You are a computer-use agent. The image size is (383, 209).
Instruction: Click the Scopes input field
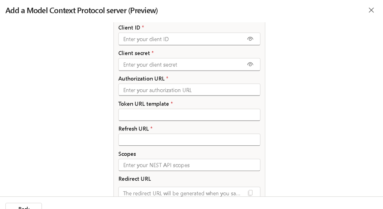point(189,165)
